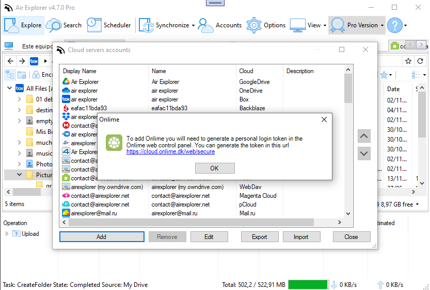Expand the View dropdown arrow
430x290 pixels.
click(325, 25)
